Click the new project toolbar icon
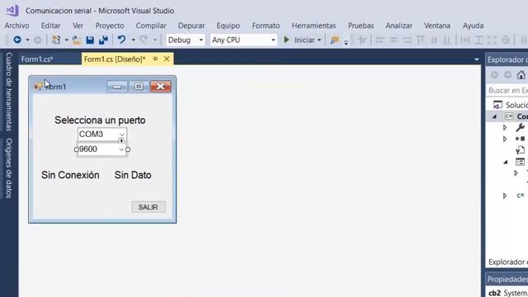528x297 pixels. 56,40
